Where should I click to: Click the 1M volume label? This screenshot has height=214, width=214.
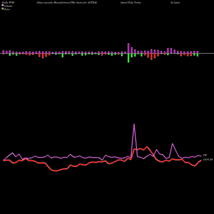click(x=205, y=155)
